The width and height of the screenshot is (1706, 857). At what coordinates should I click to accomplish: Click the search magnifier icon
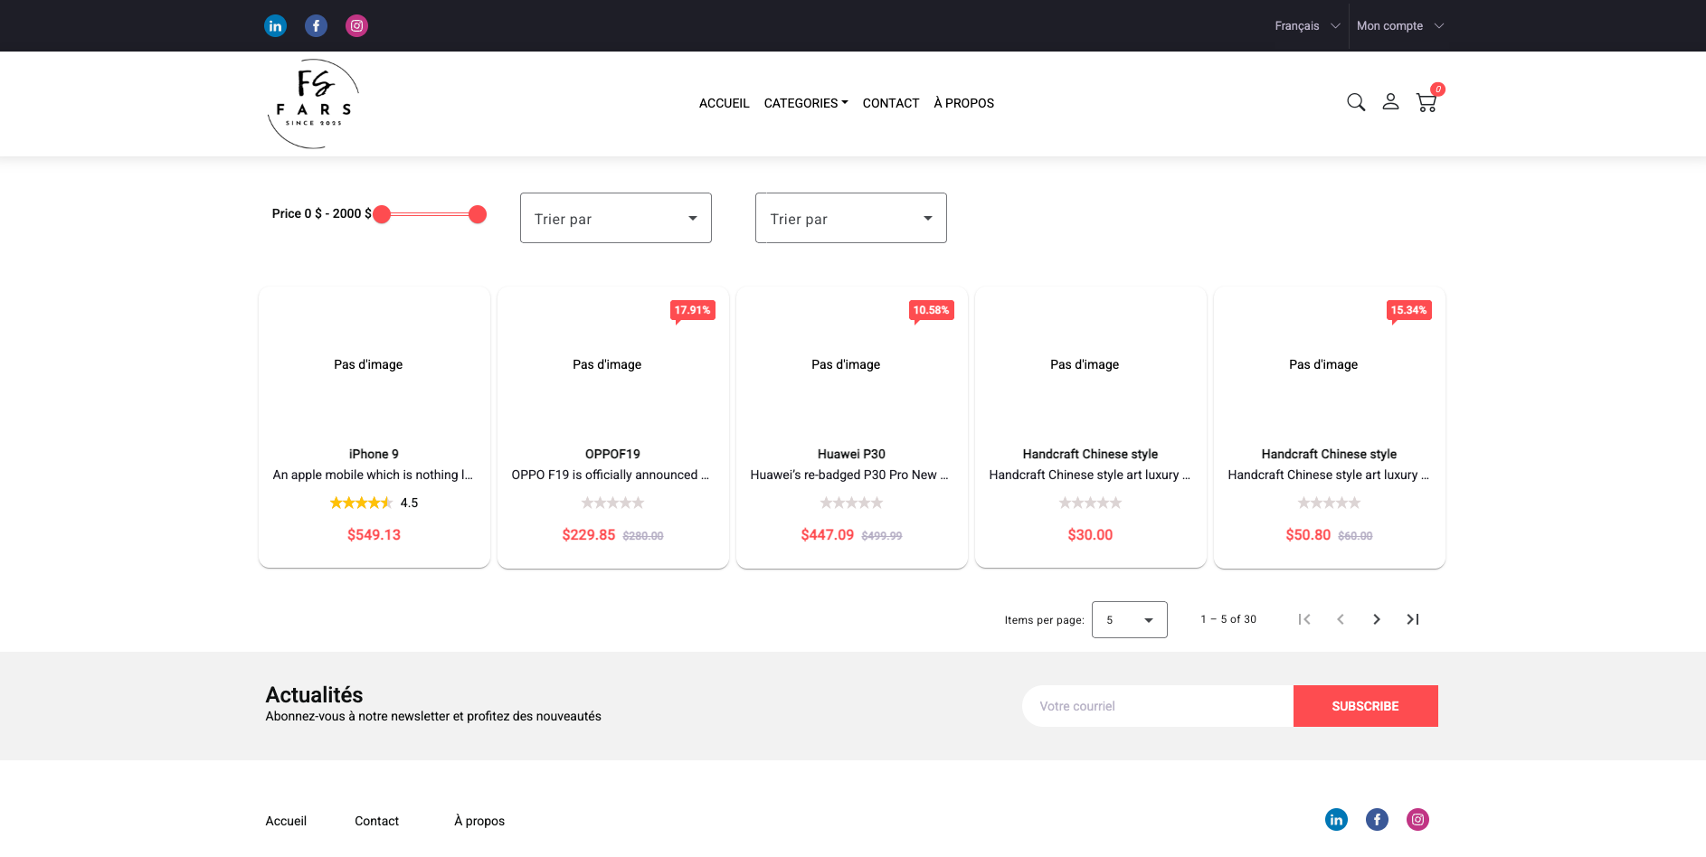pos(1355,102)
